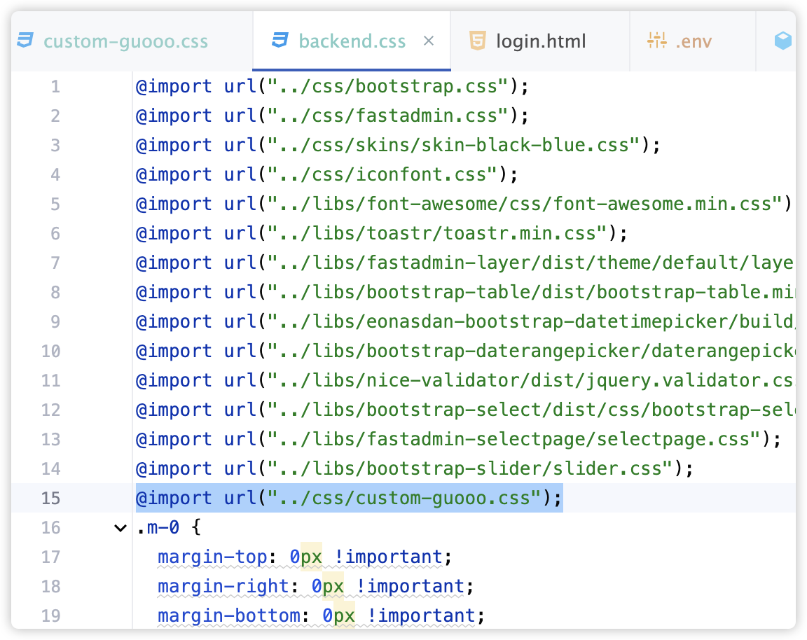The image size is (807, 640).
Task: Click line number 1 in the gutter
Action: click(55, 86)
